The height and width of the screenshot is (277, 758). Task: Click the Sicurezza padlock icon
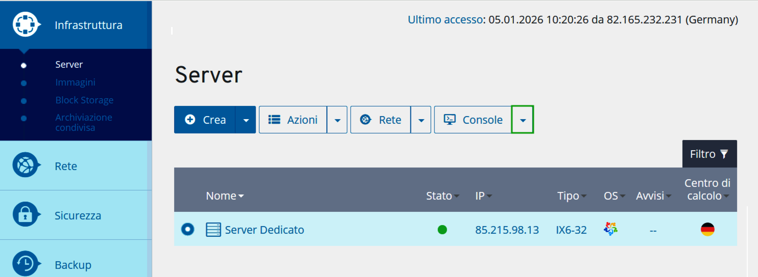point(26,215)
